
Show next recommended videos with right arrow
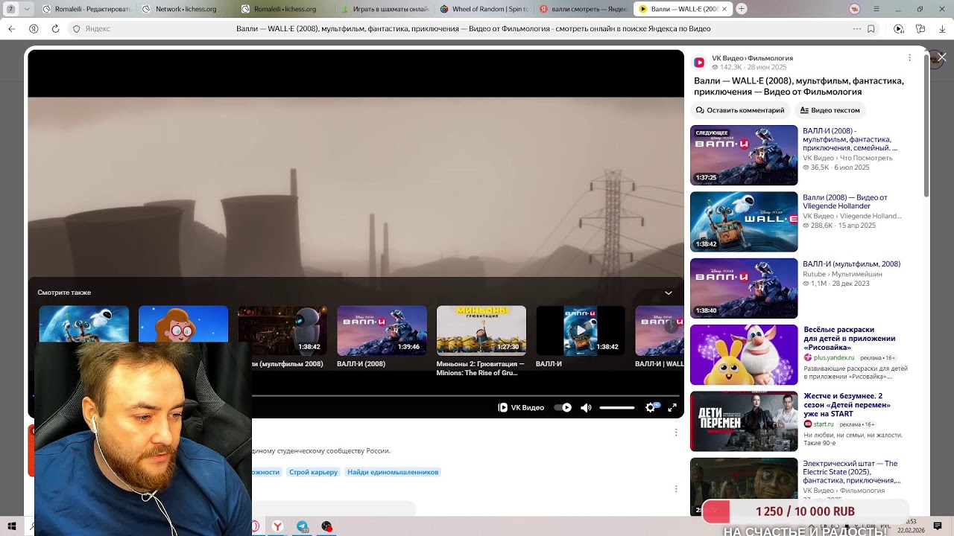click(671, 327)
